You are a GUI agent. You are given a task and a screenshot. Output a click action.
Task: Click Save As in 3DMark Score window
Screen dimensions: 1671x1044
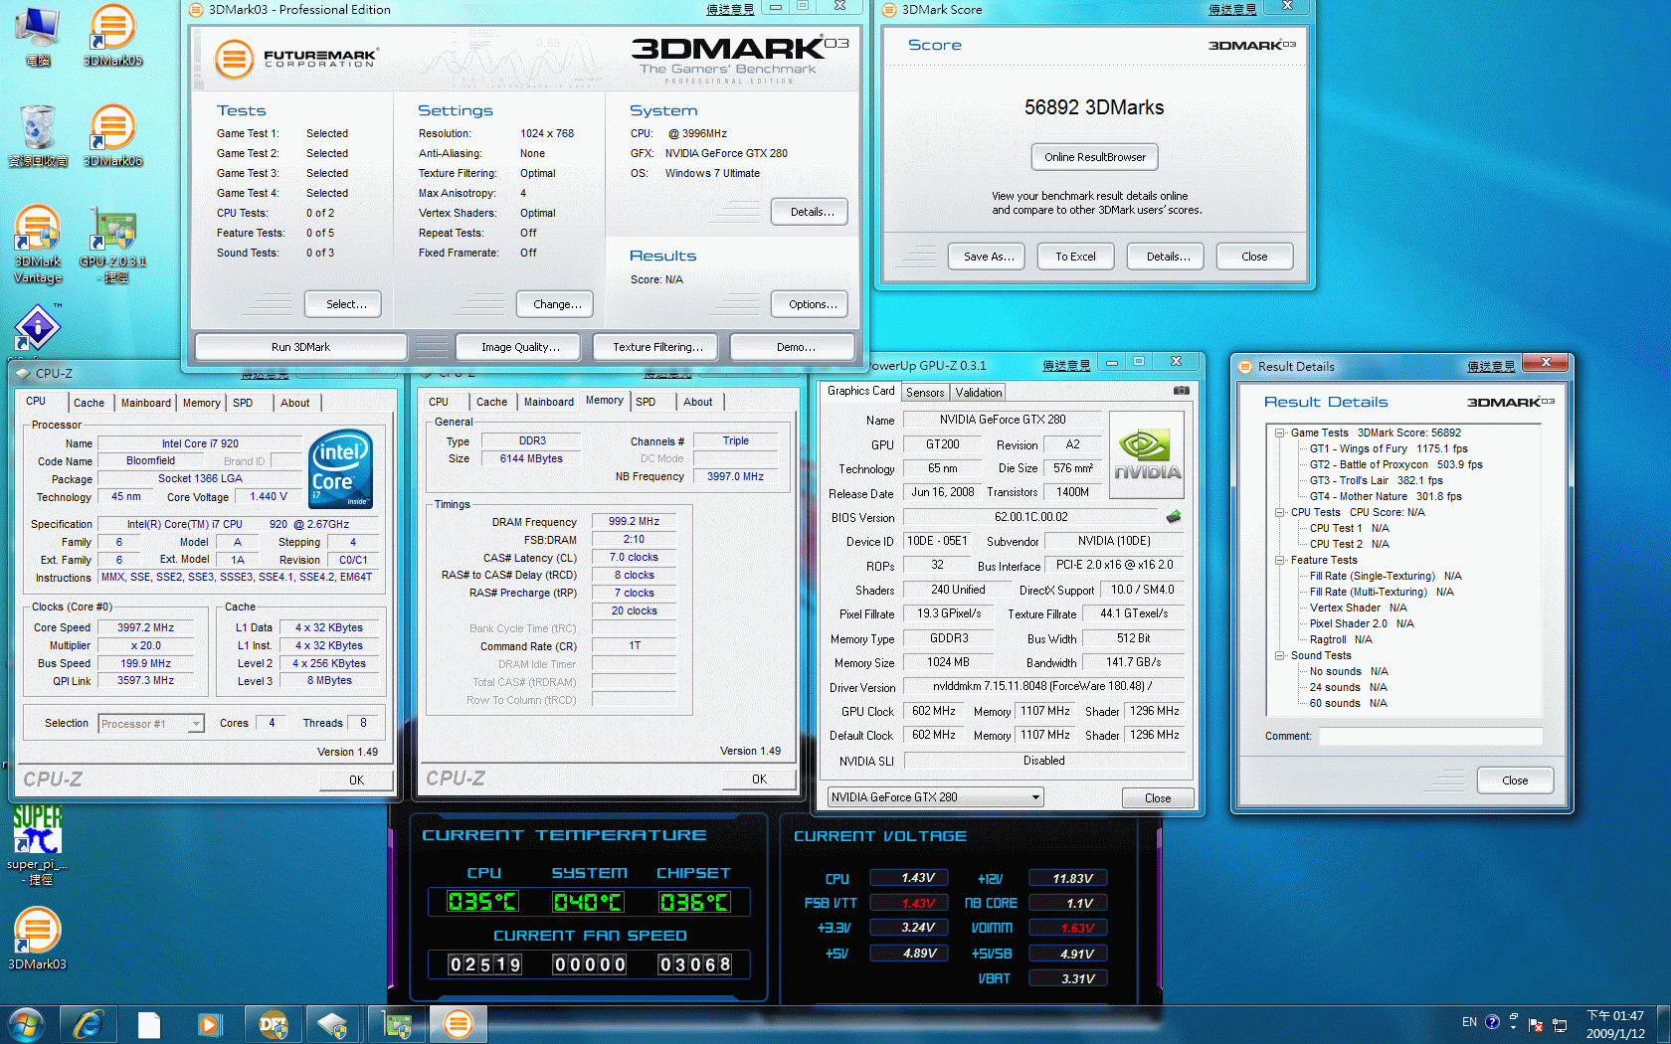989,257
